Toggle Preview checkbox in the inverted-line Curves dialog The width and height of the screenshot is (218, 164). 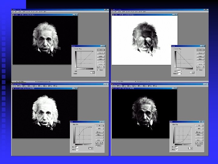coord(197,70)
